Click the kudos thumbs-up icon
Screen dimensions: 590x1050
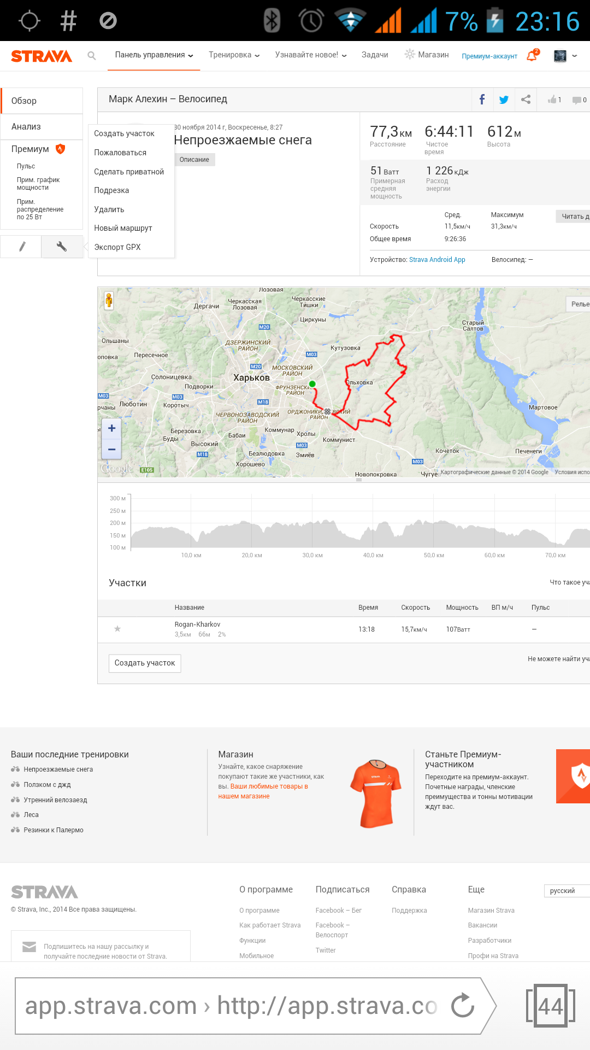point(553,100)
